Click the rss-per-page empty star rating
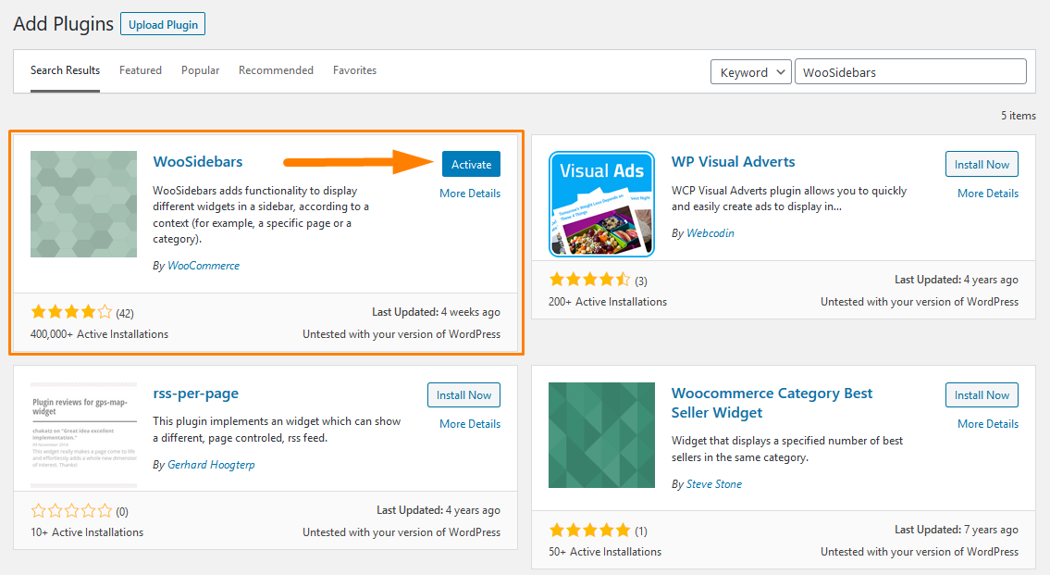 click(71, 511)
